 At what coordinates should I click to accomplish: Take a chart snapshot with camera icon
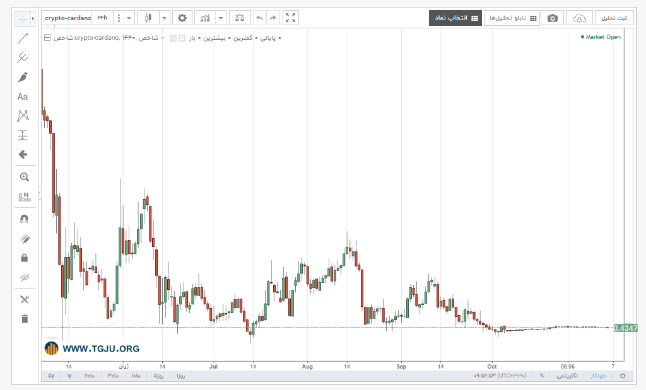553,18
